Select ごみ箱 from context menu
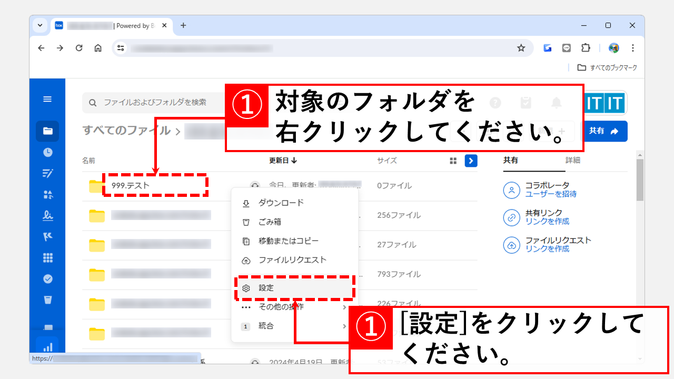 tap(295, 222)
